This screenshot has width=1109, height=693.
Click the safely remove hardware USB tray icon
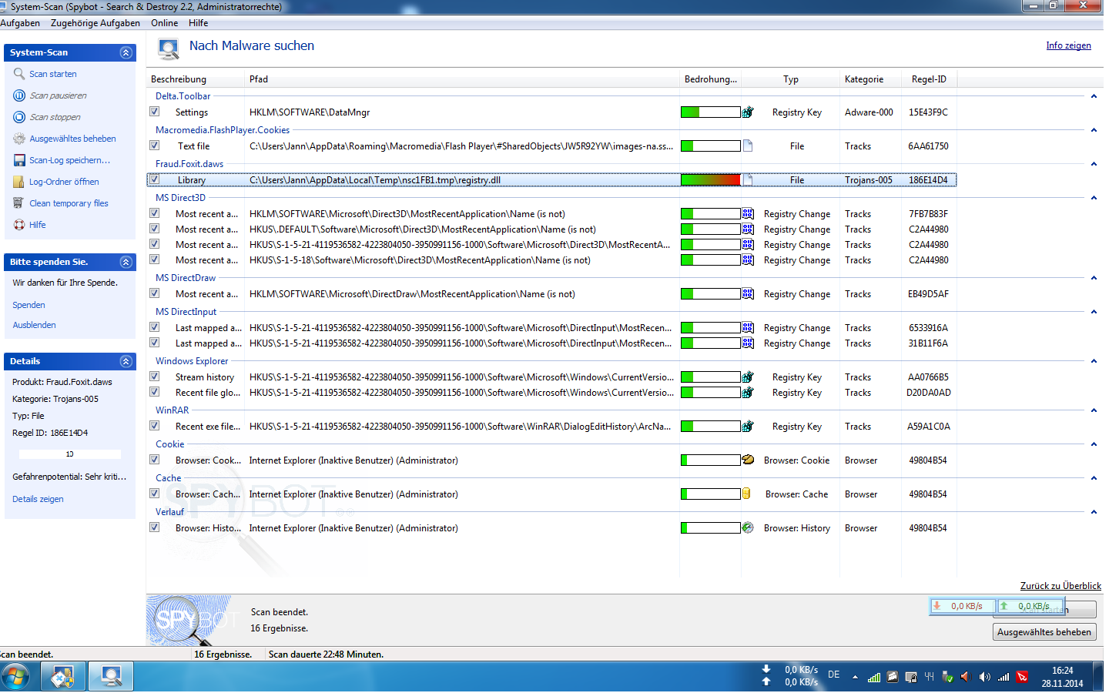click(948, 677)
